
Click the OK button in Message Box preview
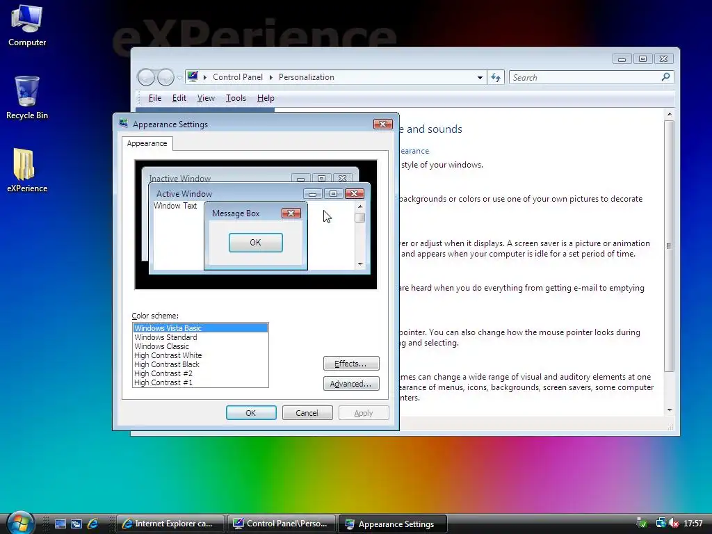[x=256, y=243]
